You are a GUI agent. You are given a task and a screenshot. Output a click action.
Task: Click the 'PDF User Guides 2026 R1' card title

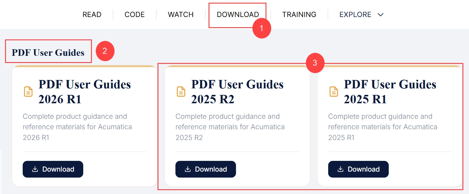pyautogui.click(x=85, y=92)
